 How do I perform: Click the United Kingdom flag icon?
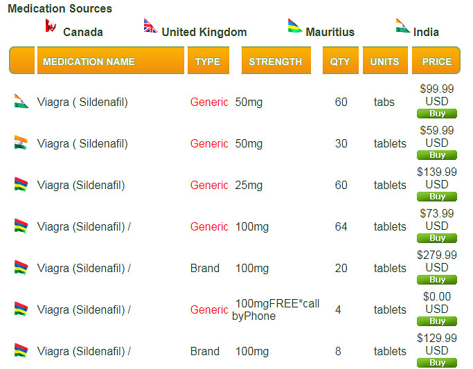click(x=150, y=26)
